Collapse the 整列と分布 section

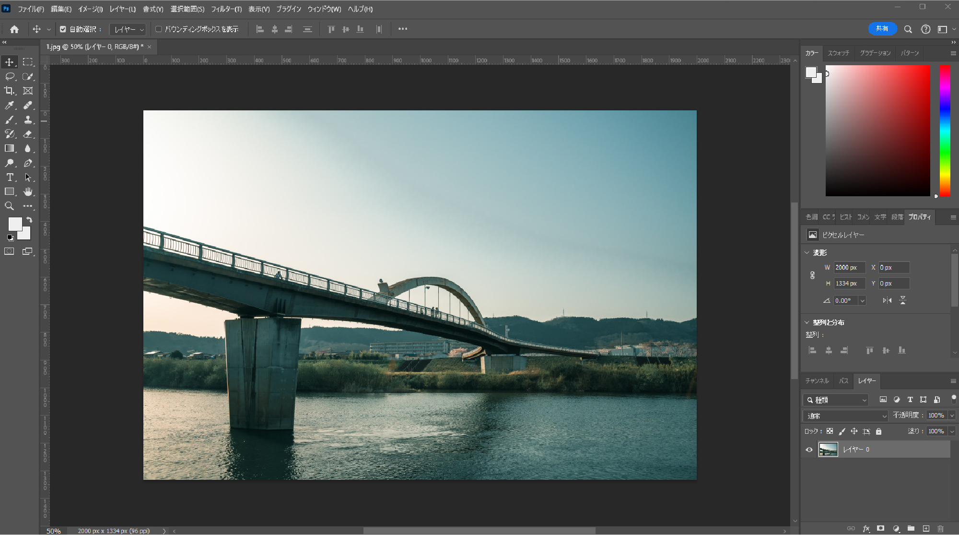[807, 322]
